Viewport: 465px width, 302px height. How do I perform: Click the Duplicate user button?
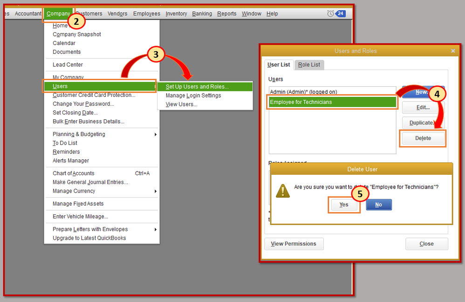pyautogui.click(x=423, y=123)
